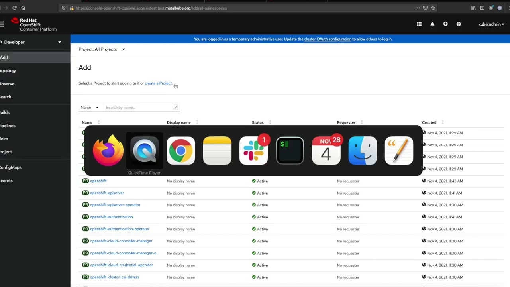Screen dimensions: 510x287
Task: Switch to Firefox in the app switcher
Action: 108,150
